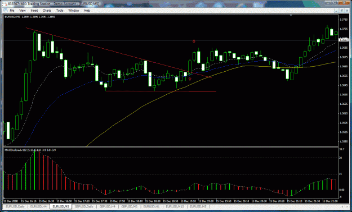Click the 1.3635 price axis label
Viewport: 352px width, 212px height.
343,95
